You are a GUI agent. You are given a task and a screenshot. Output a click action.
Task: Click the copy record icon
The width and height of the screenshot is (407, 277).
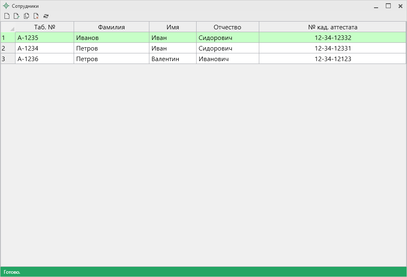point(26,16)
